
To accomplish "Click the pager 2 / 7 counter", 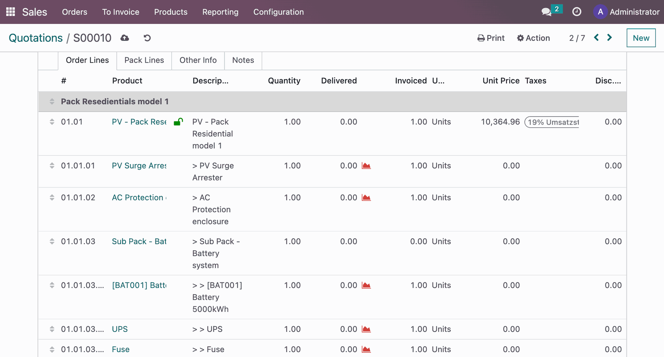I will [x=577, y=38].
